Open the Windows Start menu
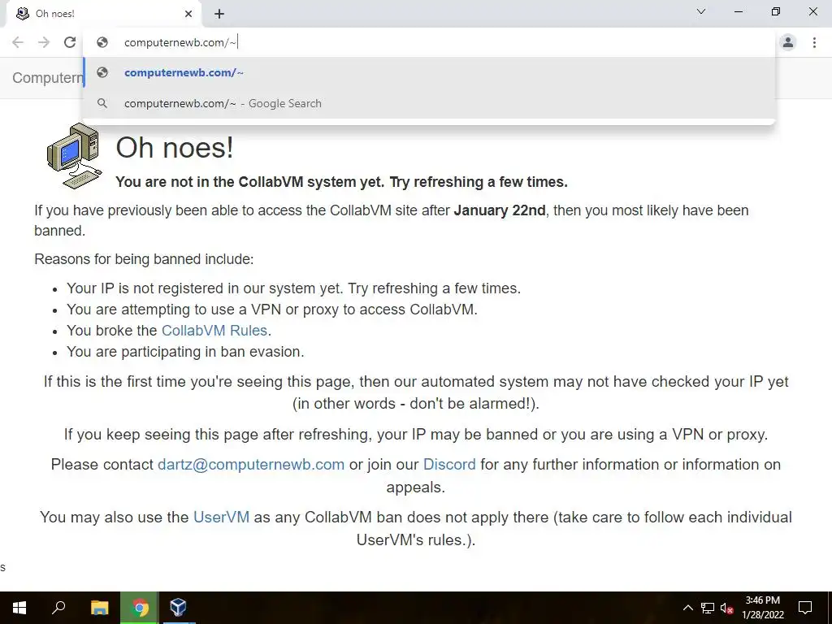The width and height of the screenshot is (832, 624). coord(19,608)
